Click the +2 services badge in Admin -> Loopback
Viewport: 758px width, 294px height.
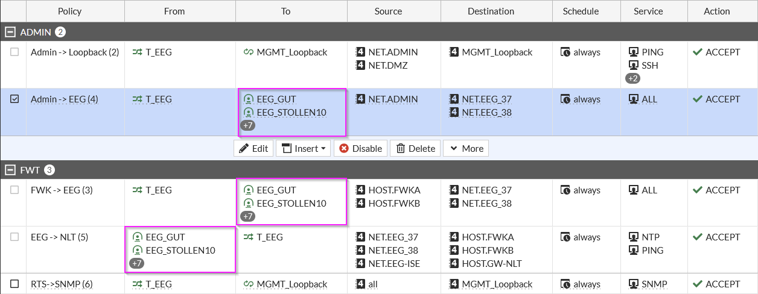[x=633, y=79]
